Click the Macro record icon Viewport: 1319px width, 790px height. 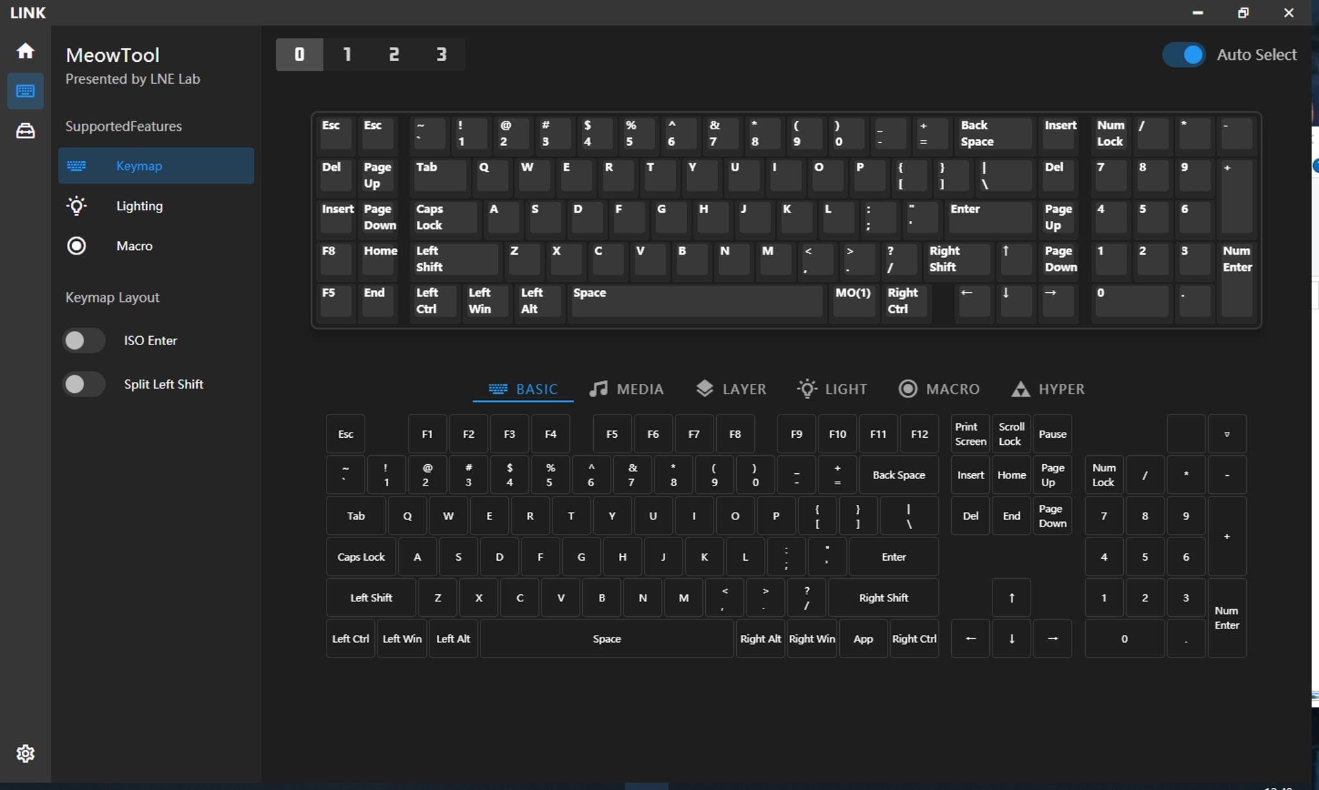77,246
